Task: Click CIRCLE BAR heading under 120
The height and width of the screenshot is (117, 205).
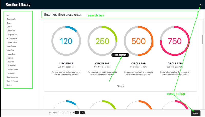Action: pos(66,63)
